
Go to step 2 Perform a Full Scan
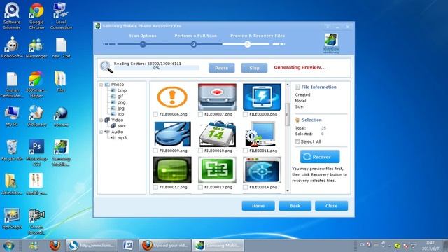[x=194, y=44]
